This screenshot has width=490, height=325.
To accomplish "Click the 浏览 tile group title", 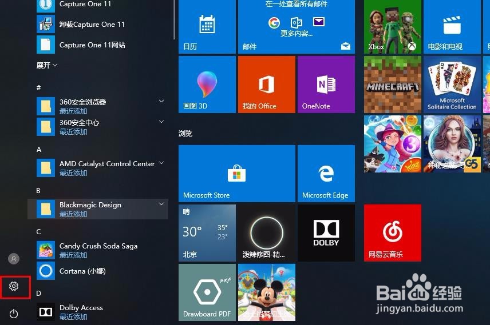I will pyautogui.click(x=185, y=134).
